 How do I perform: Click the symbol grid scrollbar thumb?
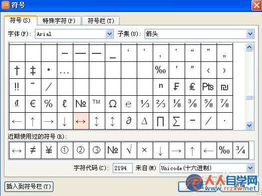point(250,97)
